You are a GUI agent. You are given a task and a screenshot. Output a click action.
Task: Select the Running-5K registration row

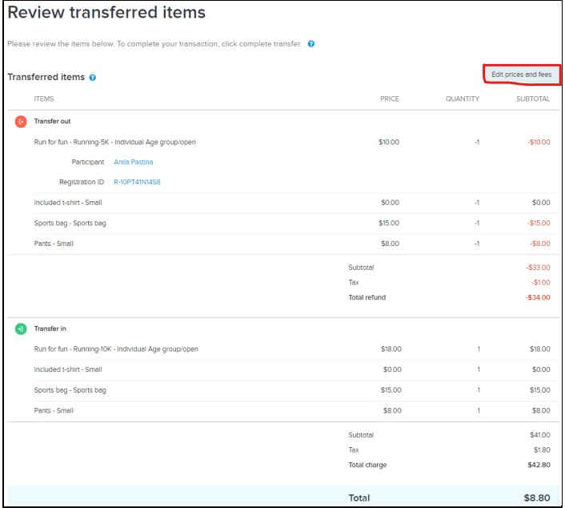point(114,142)
